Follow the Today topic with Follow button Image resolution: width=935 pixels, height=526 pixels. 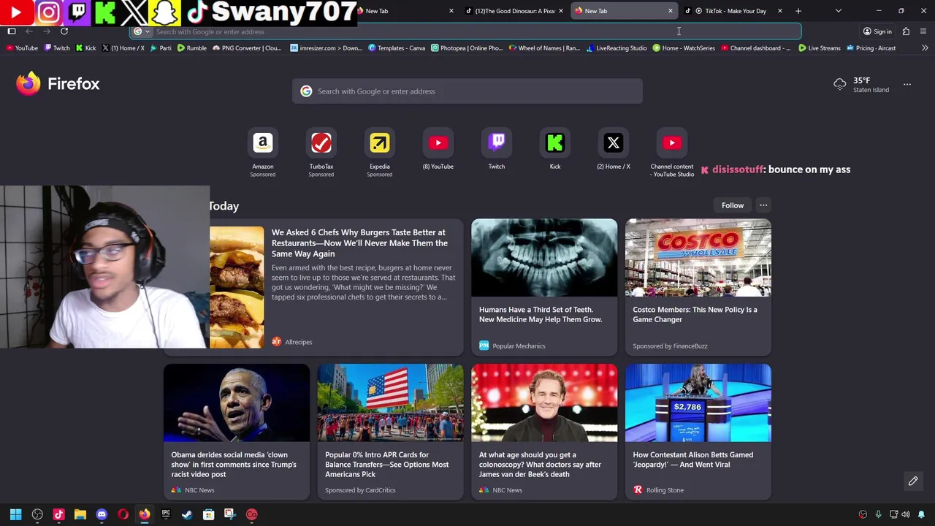[x=733, y=205]
